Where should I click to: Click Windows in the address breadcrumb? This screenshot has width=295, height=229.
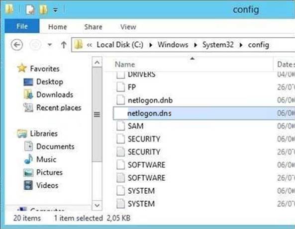173,45
